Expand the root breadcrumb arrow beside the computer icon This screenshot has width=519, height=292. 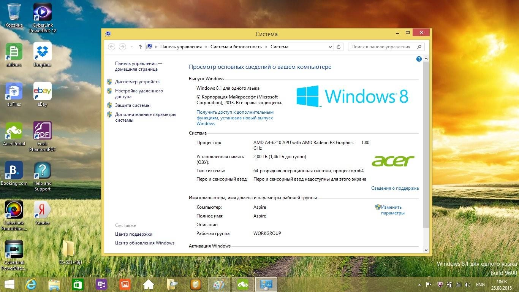pos(156,47)
